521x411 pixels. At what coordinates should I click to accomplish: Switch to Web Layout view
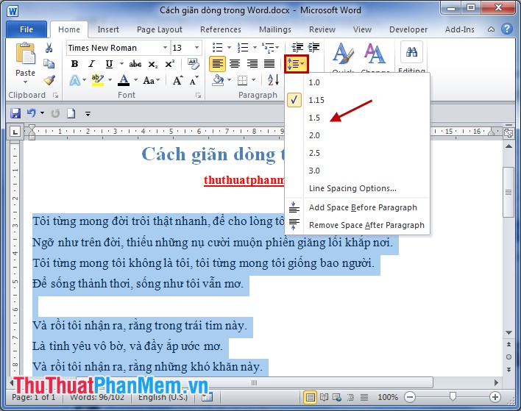coord(337,397)
